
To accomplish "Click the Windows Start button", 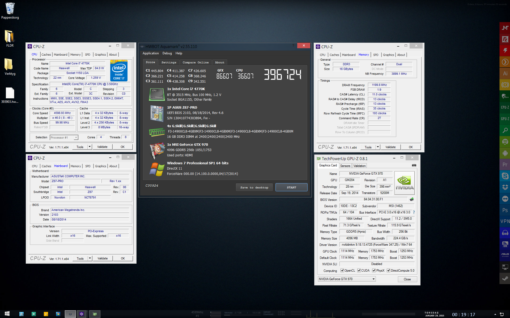I will [7, 314].
